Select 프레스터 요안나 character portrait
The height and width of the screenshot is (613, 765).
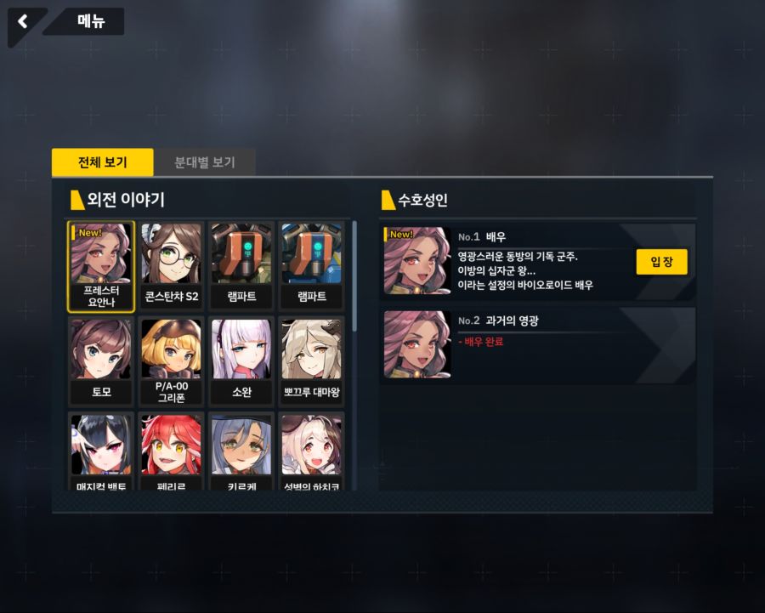click(101, 266)
